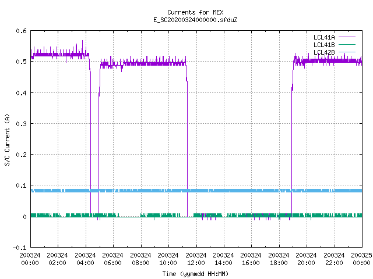Click the 200325 00:00 time tick label
This screenshot has height=279, width=373.
click(361, 259)
